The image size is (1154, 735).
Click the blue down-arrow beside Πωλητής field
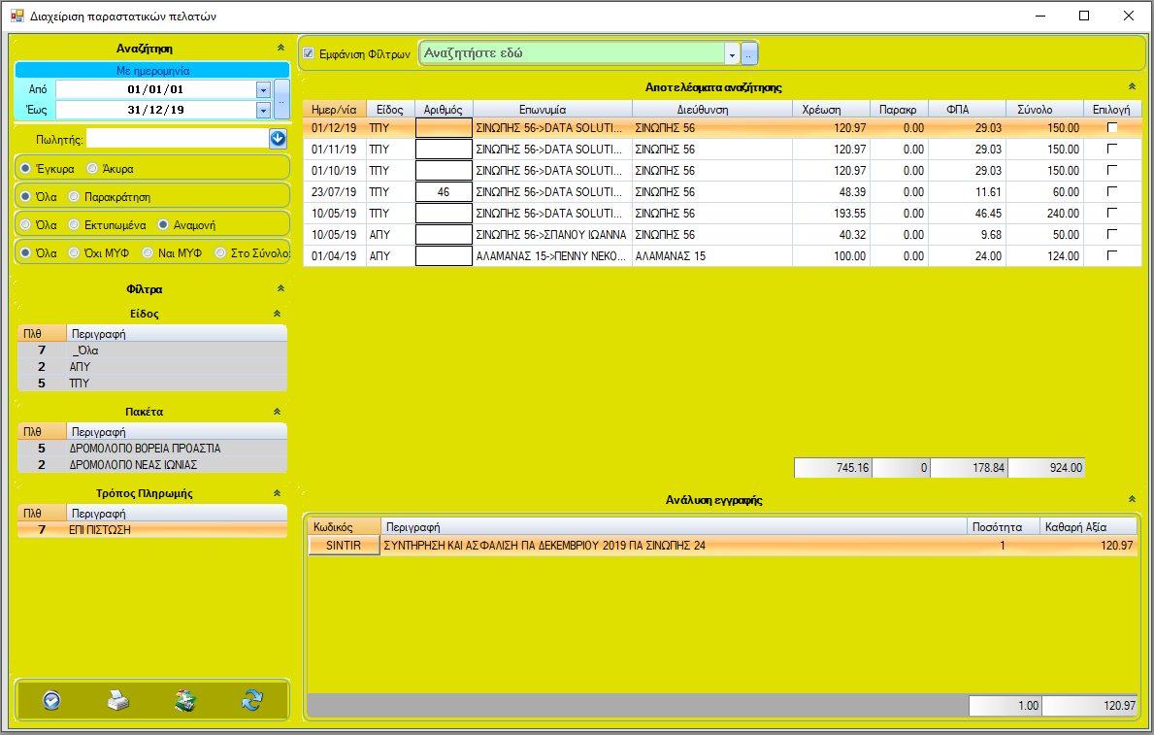278,139
